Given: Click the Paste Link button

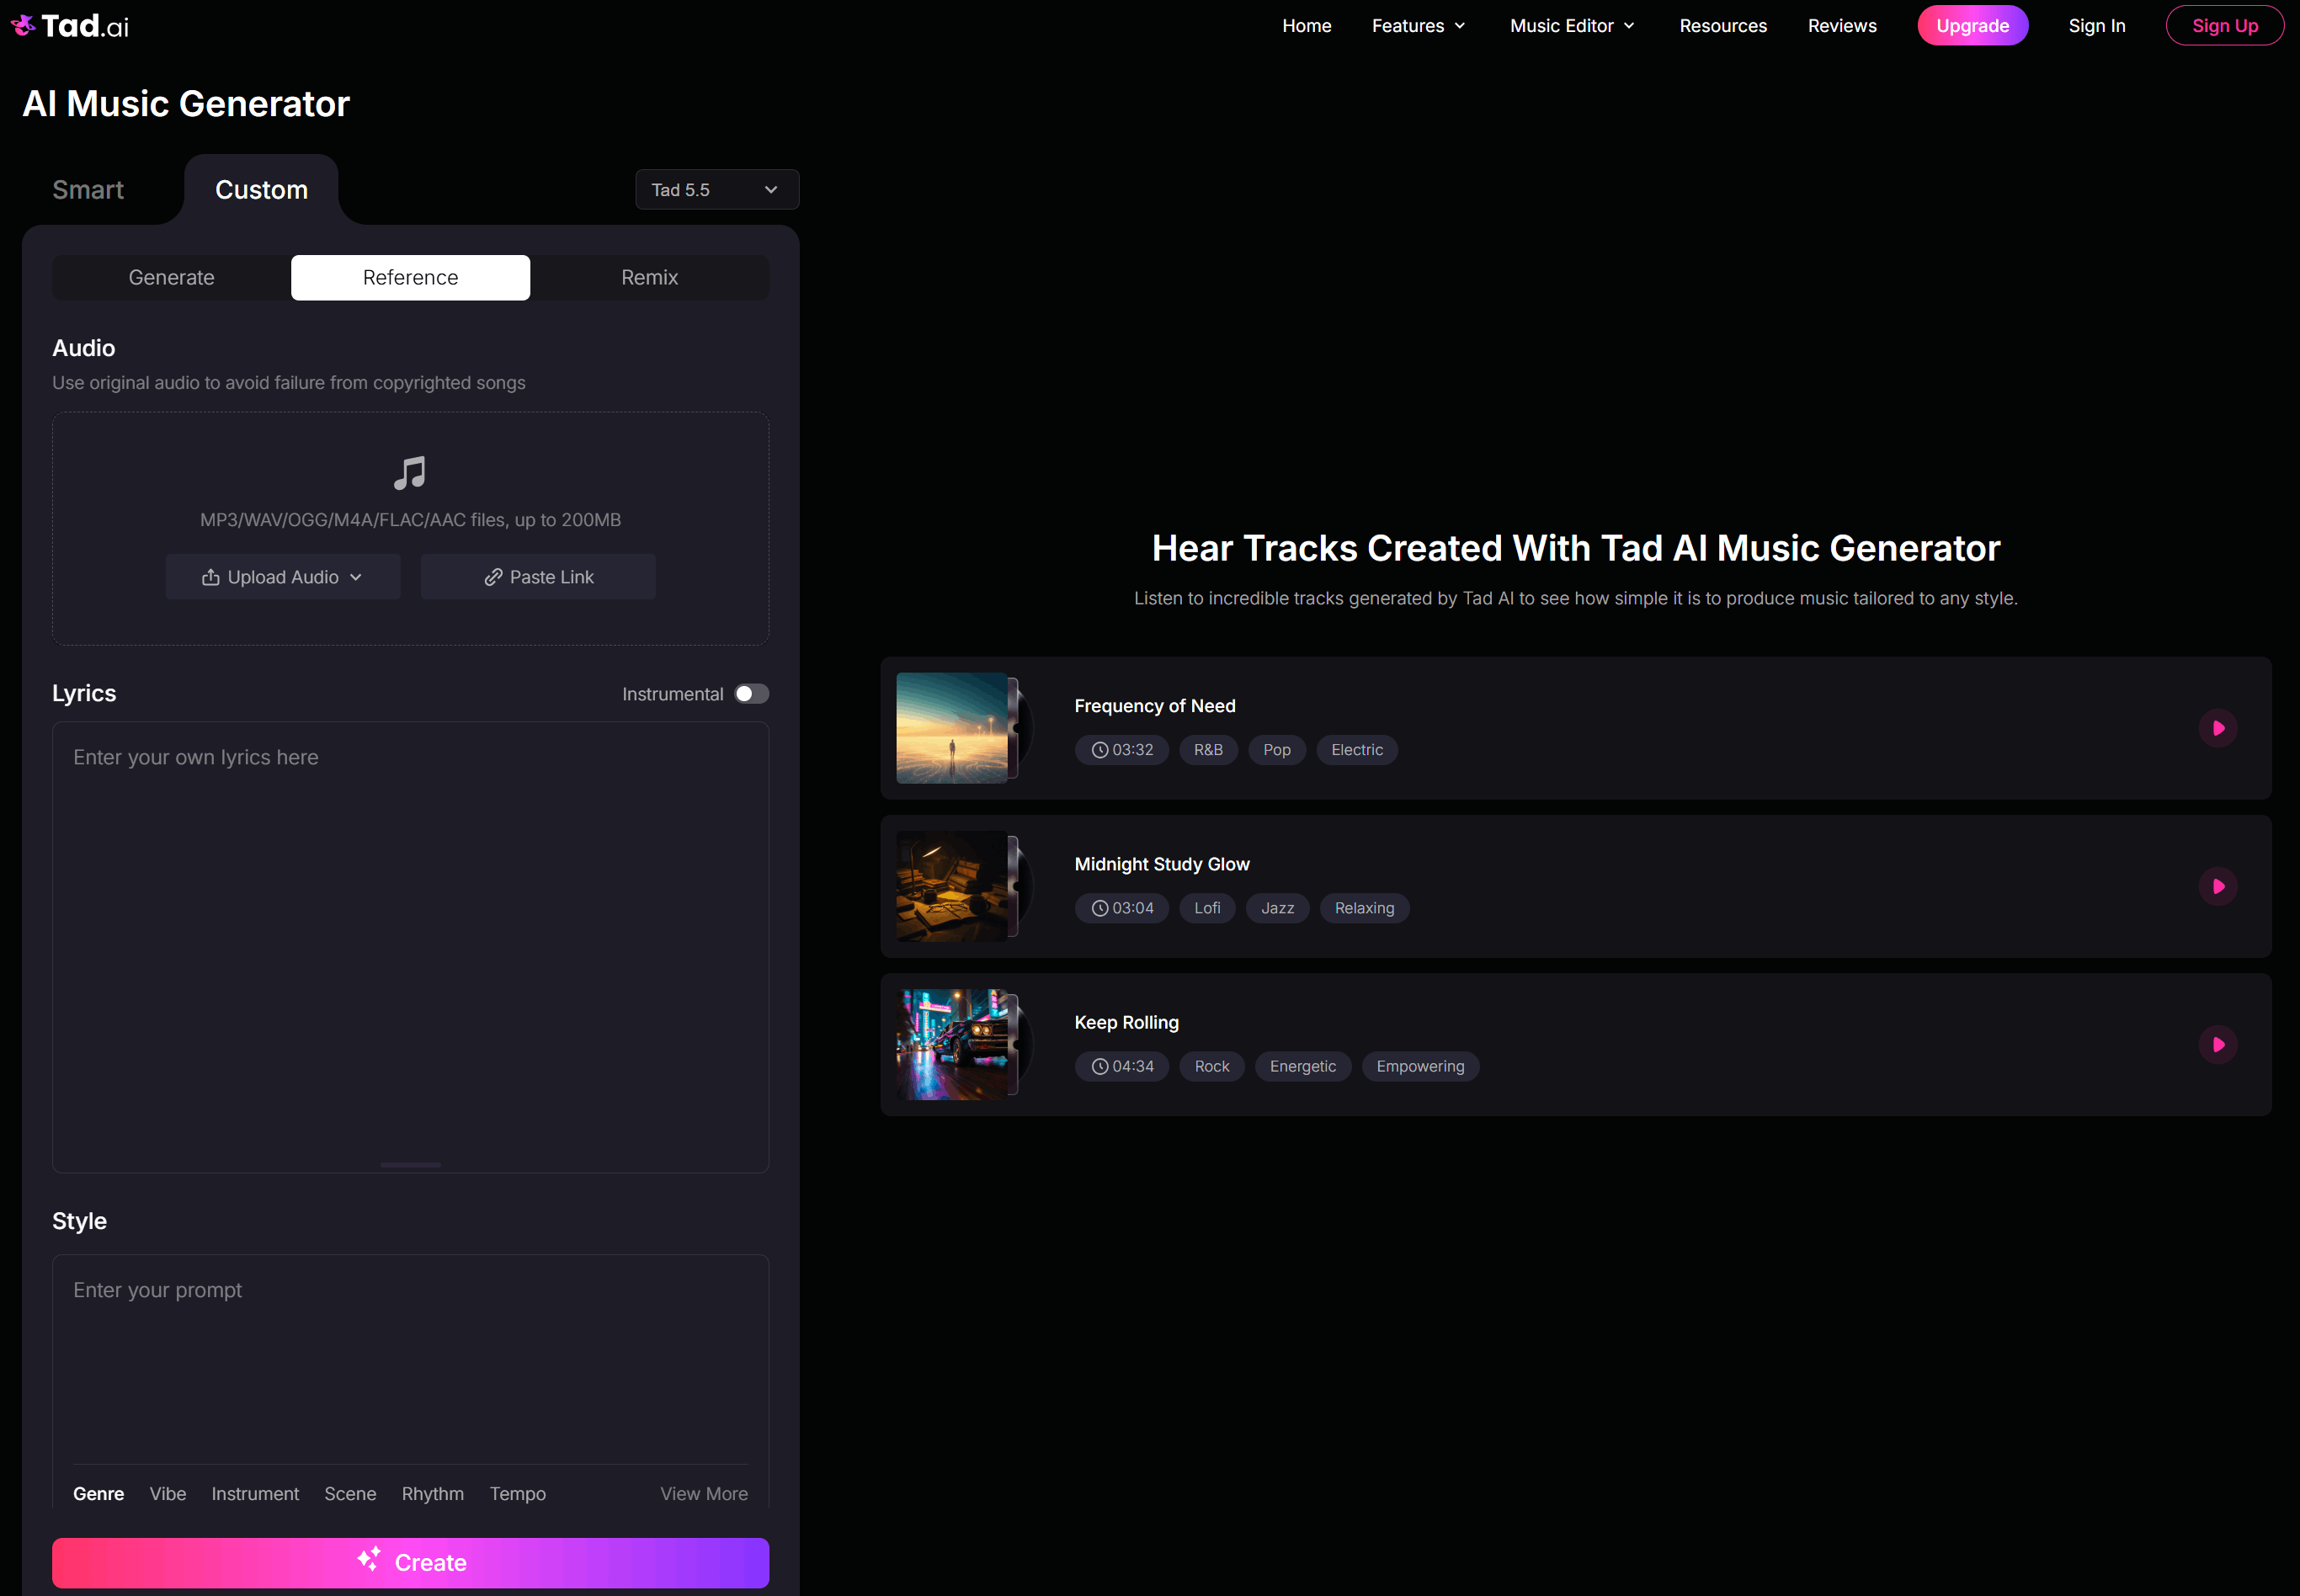Looking at the screenshot, I should coord(538,577).
